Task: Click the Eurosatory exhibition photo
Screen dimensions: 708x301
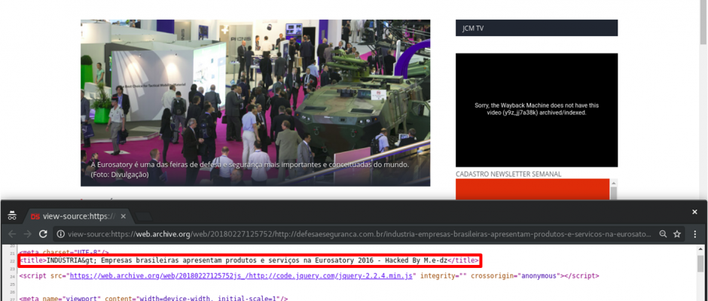Action: (x=255, y=103)
